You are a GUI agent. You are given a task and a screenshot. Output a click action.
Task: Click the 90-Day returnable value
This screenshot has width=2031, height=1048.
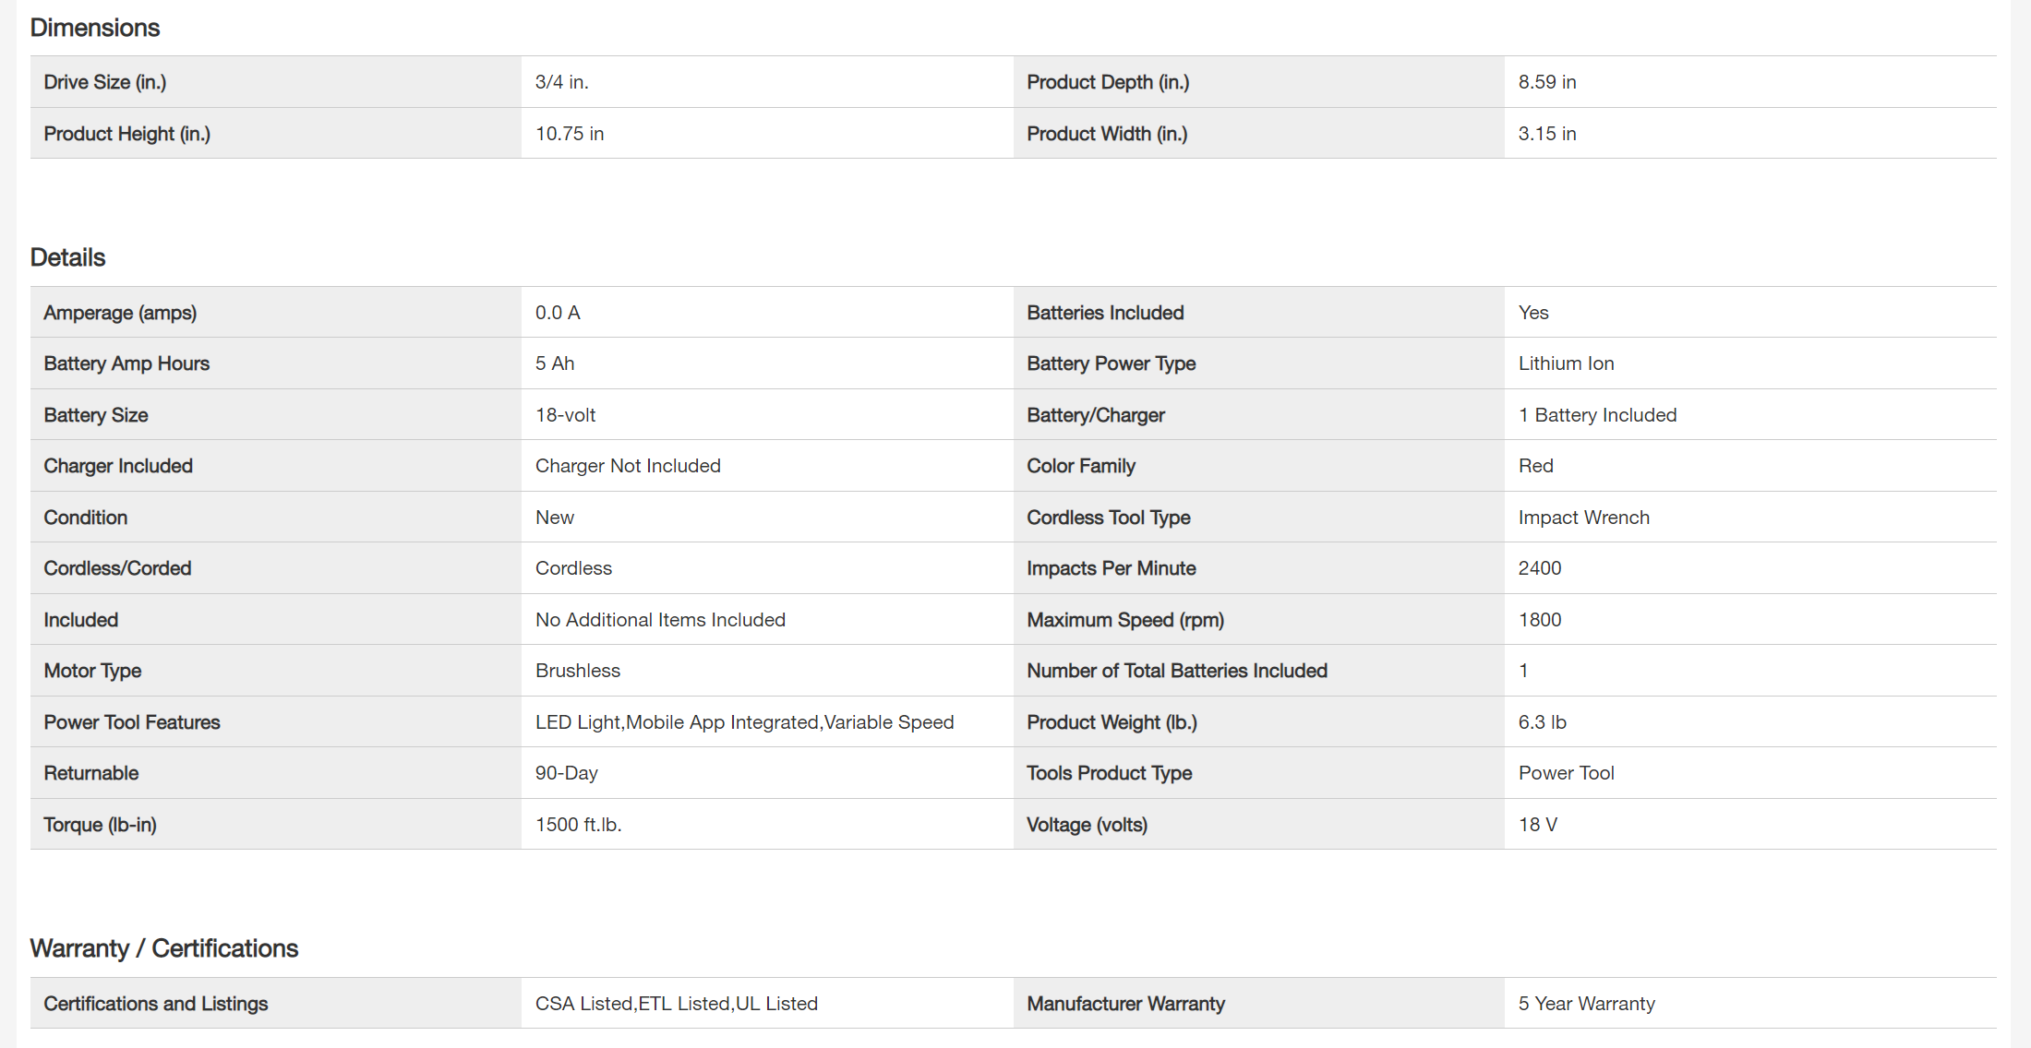567,773
